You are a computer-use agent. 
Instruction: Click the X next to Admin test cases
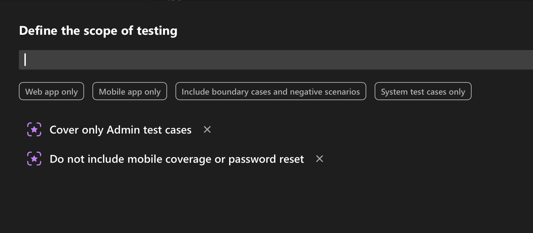coord(207,130)
